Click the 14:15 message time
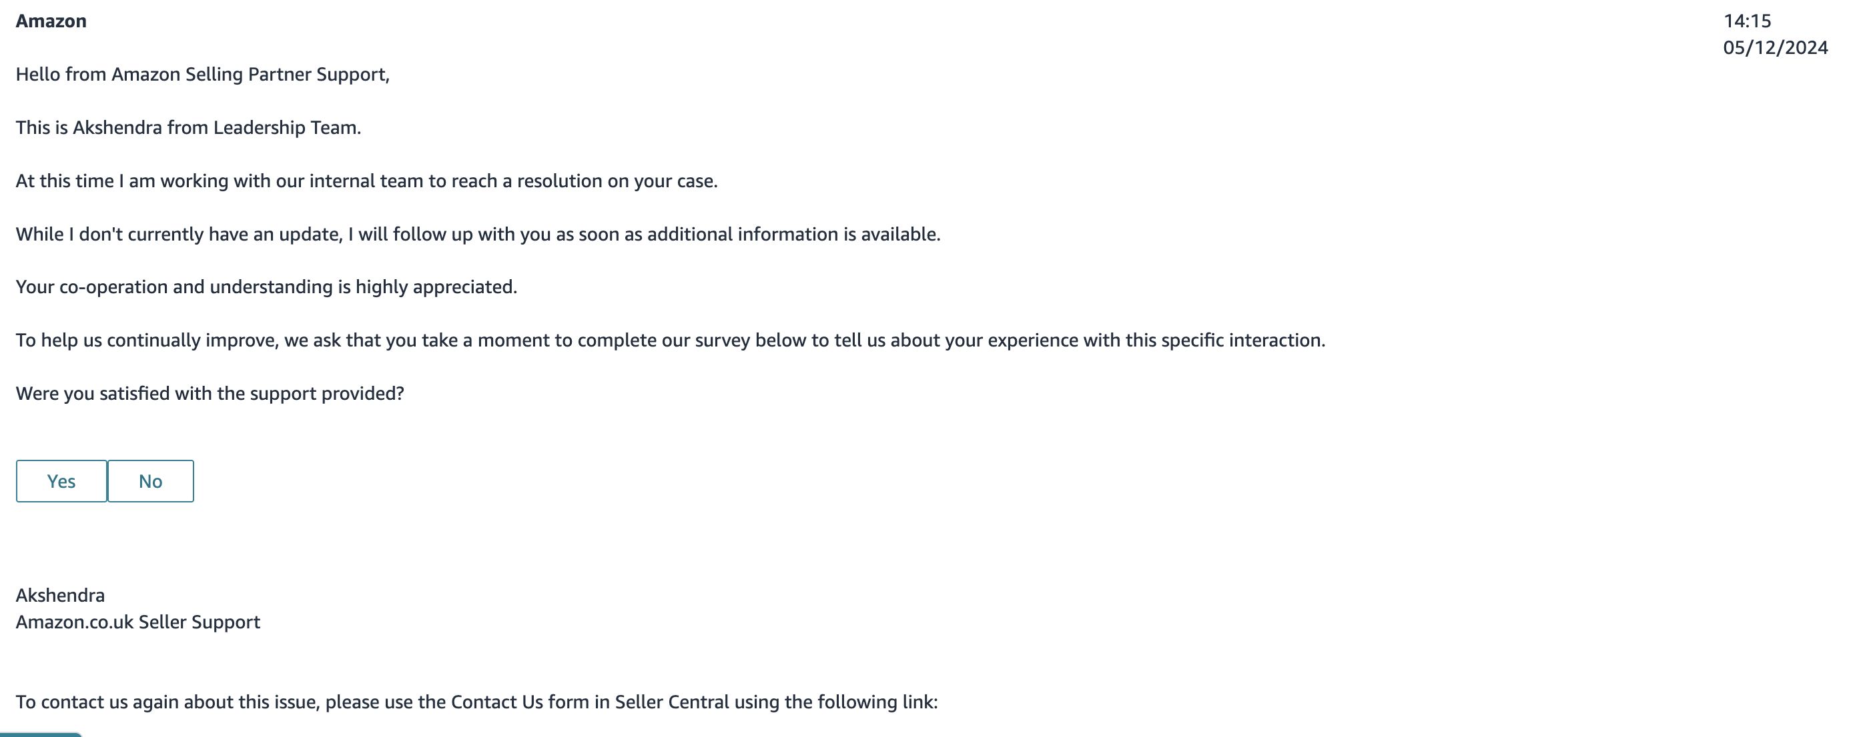The width and height of the screenshot is (1851, 737). coord(1747,21)
